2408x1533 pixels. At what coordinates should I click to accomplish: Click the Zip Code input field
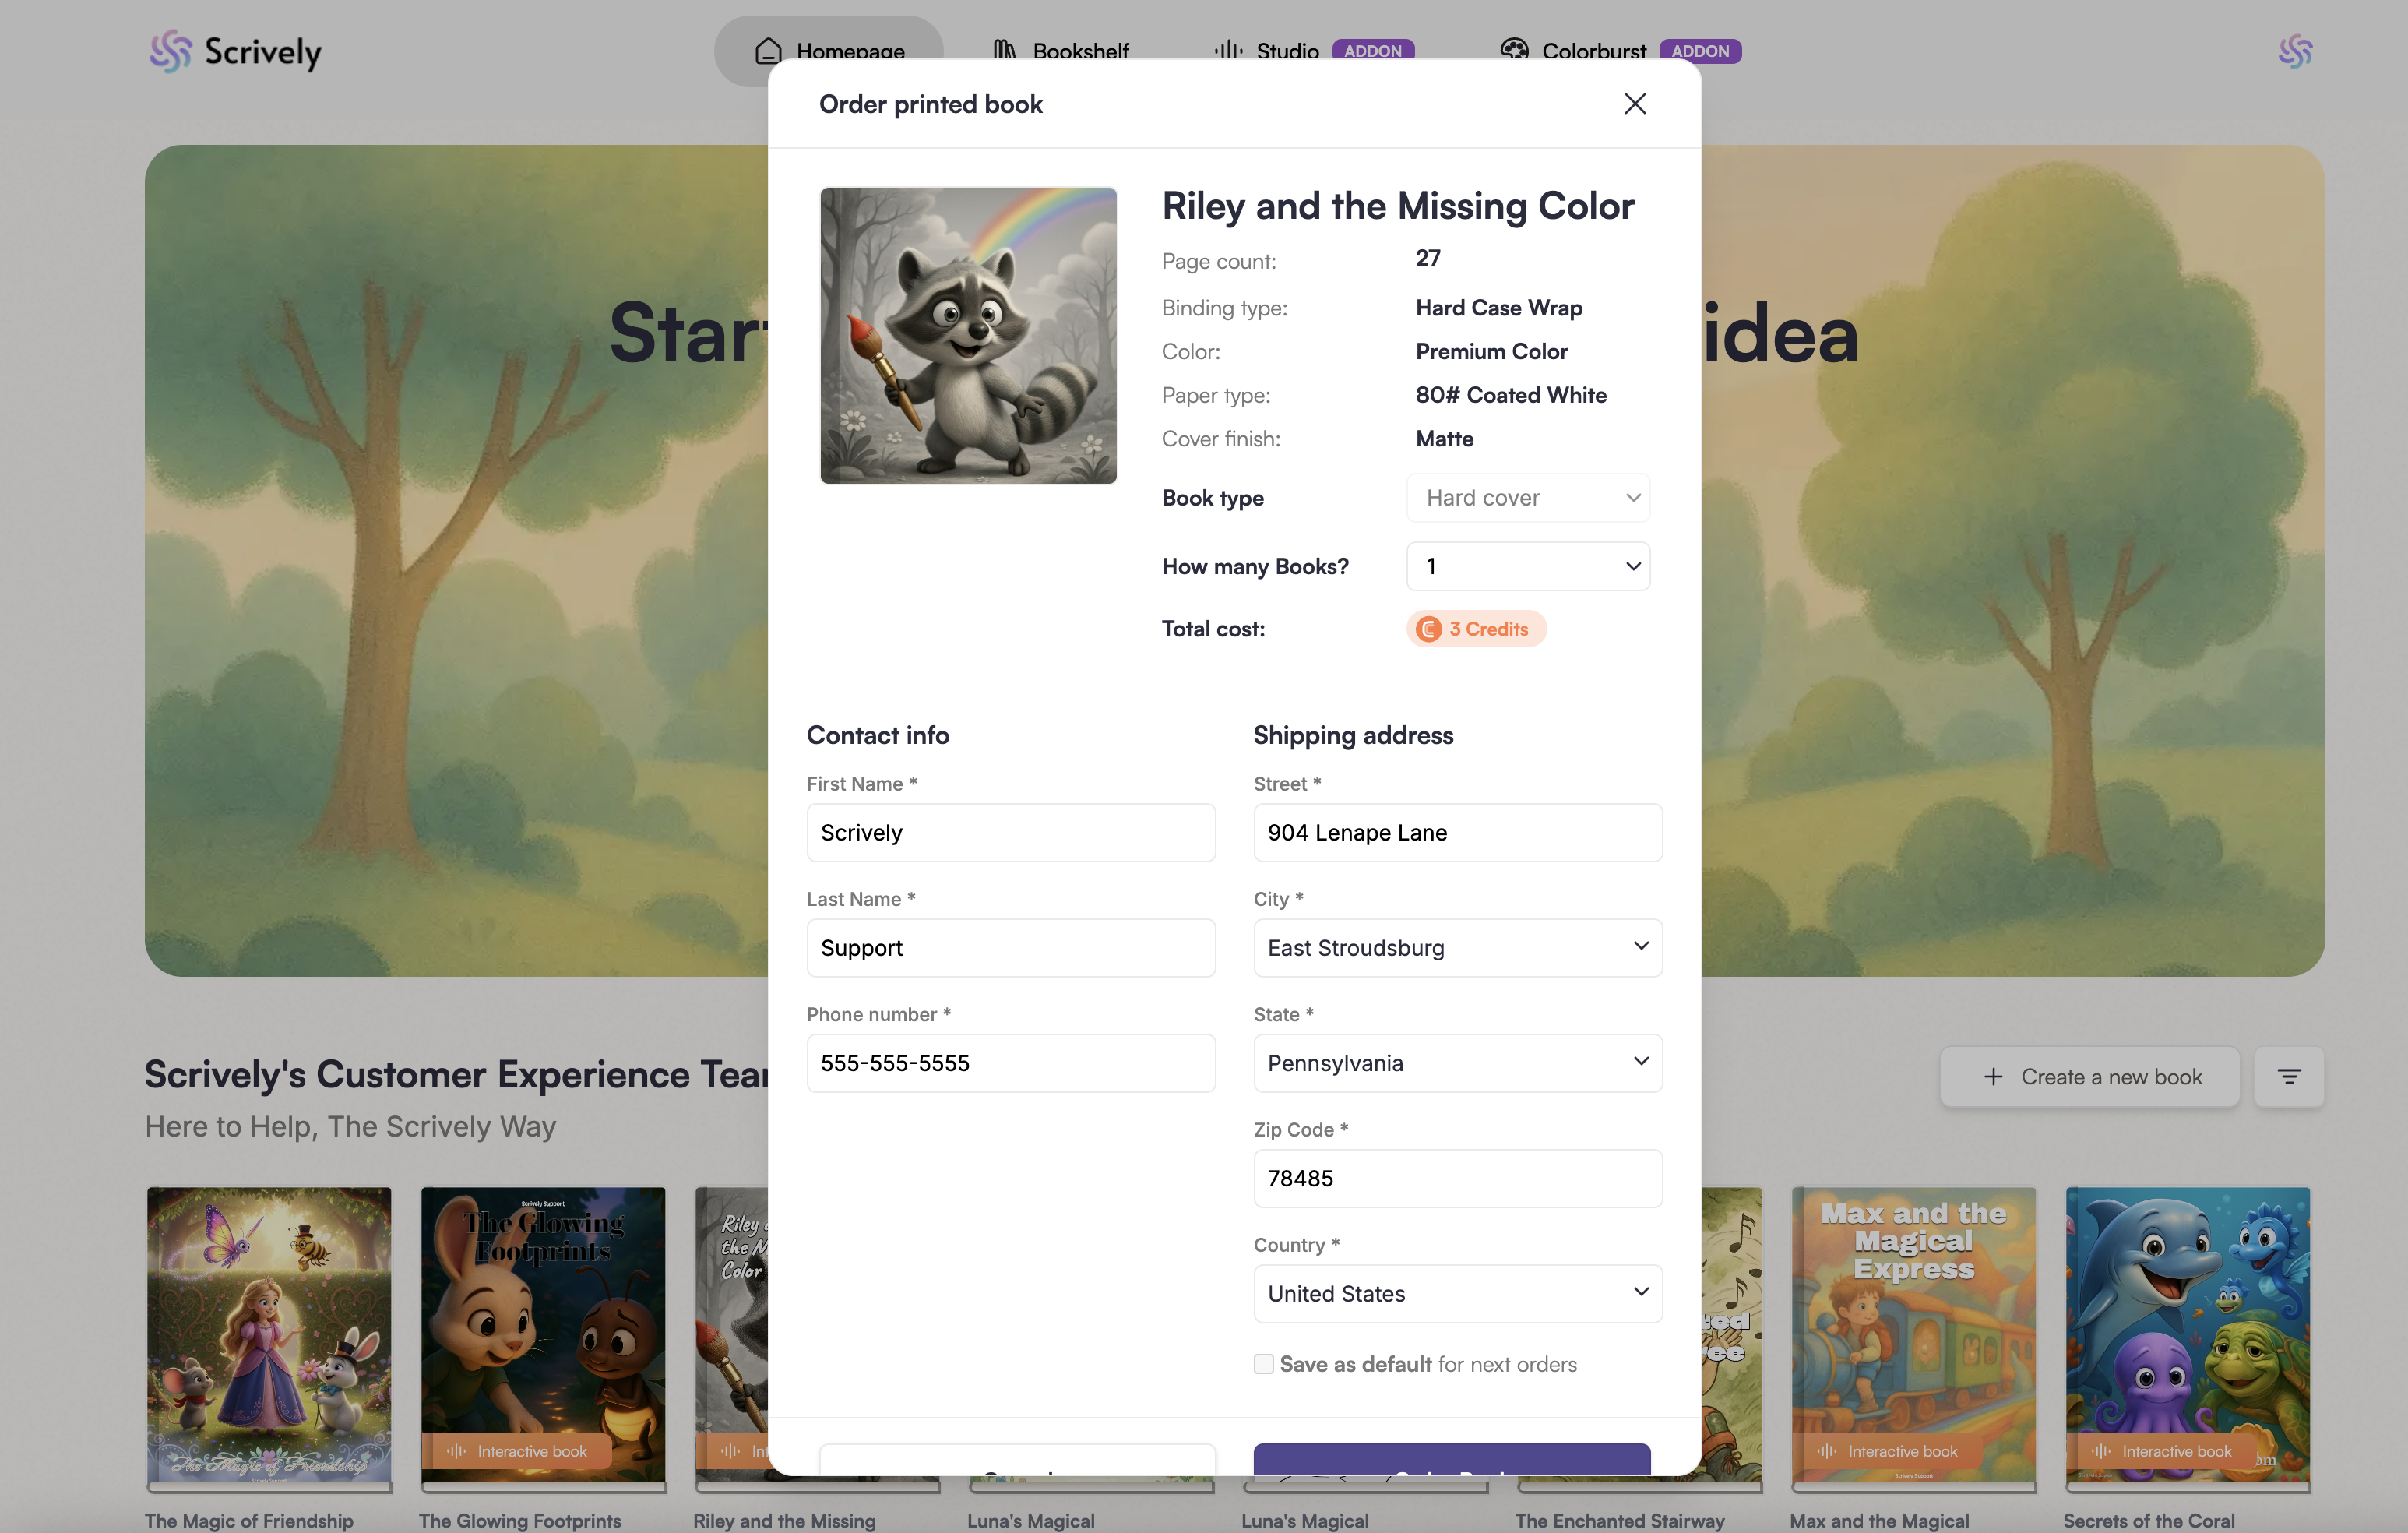tap(1457, 1179)
